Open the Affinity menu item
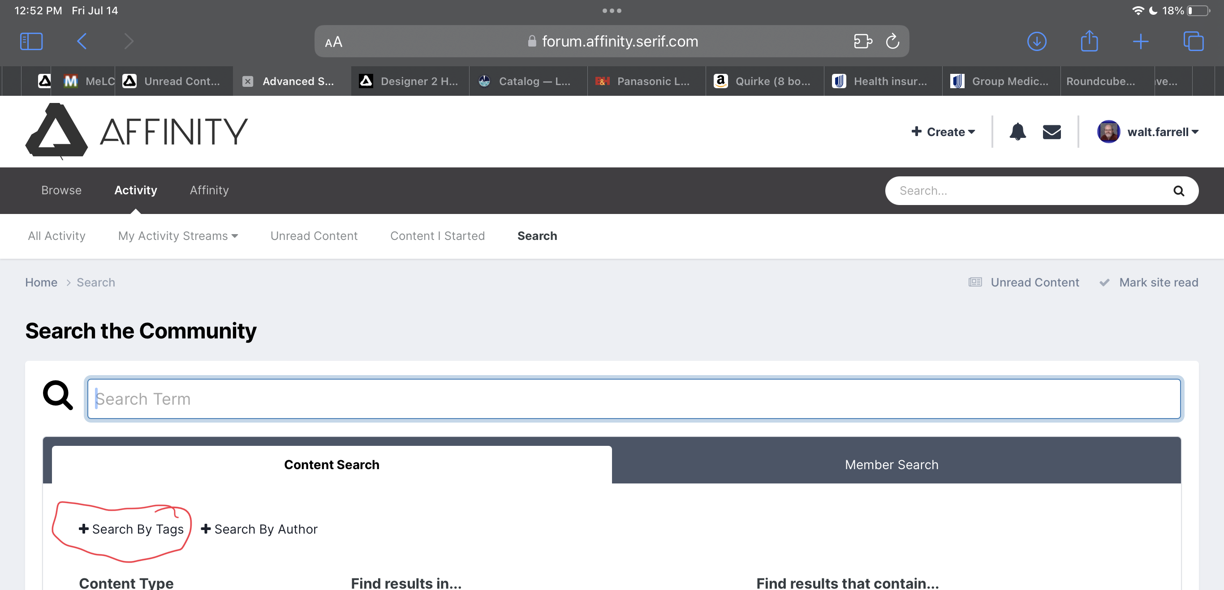Viewport: 1224px width, 590px height. pyautogui.click(x=209, y=190)
